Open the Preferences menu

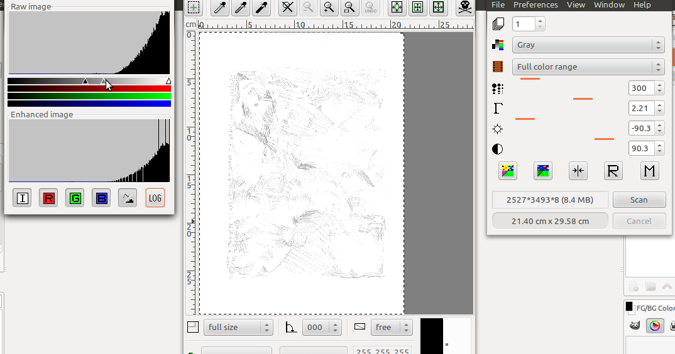tap(535, 5)
